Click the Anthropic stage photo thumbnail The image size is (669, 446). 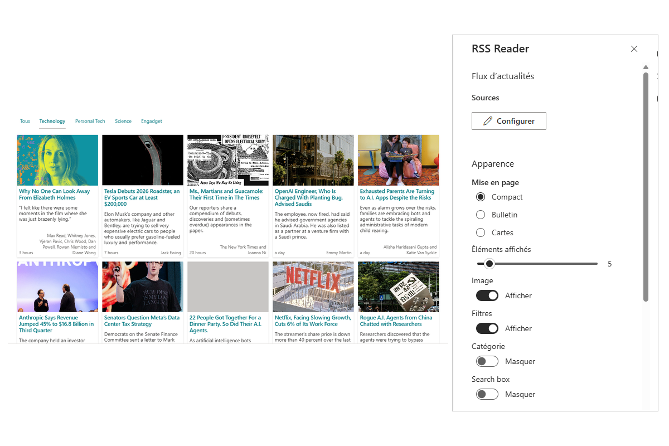(x=57, y=287)
